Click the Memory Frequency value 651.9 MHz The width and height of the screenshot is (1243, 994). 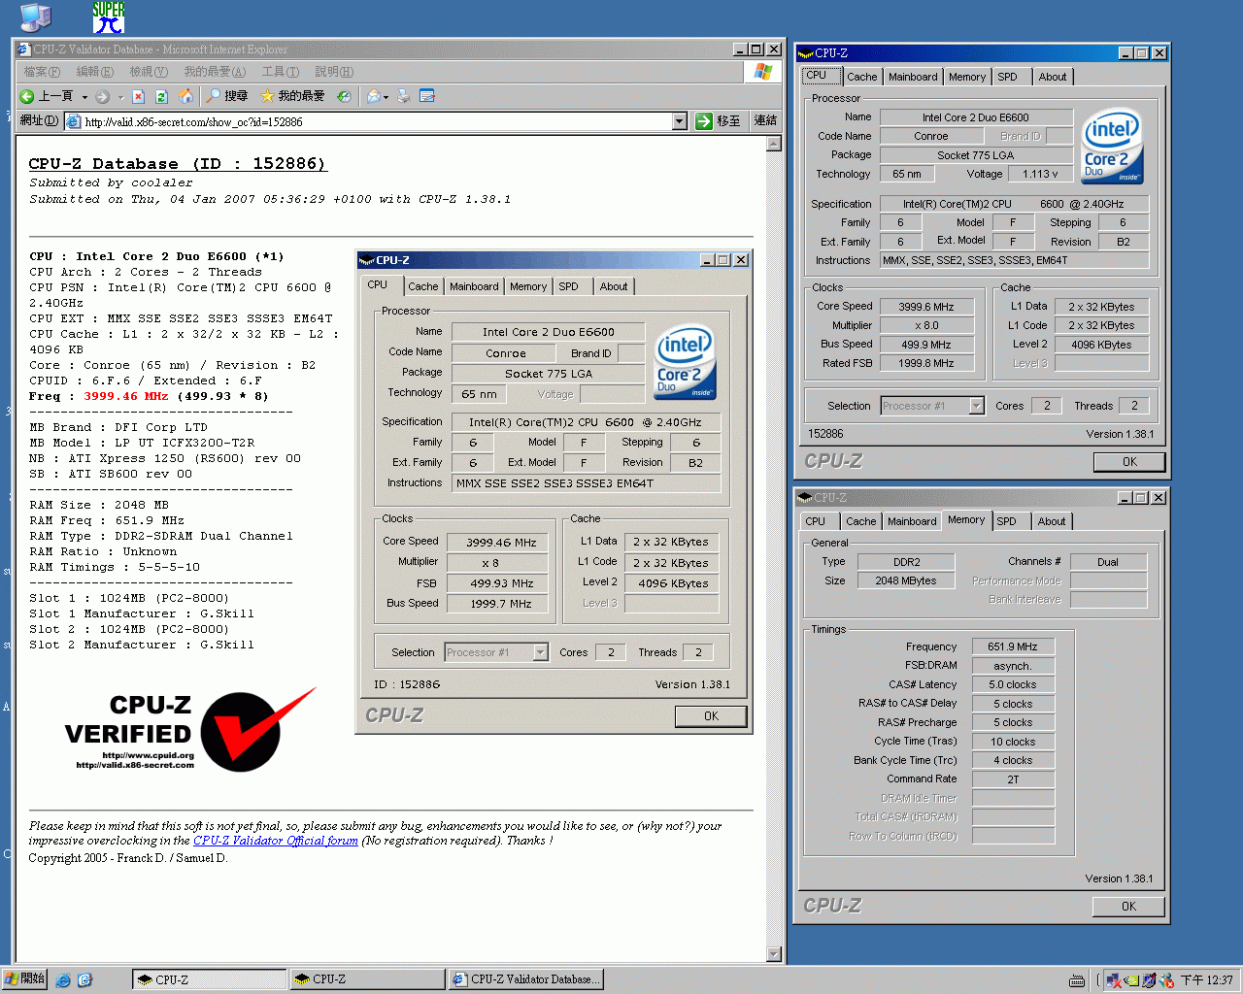point(1013,646)
